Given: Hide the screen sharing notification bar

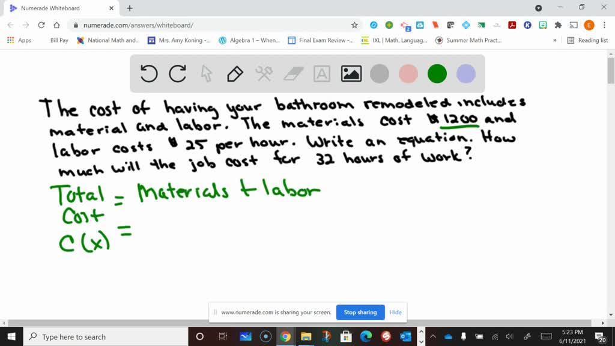Looking at the screenshot, I should coord(395,312).
